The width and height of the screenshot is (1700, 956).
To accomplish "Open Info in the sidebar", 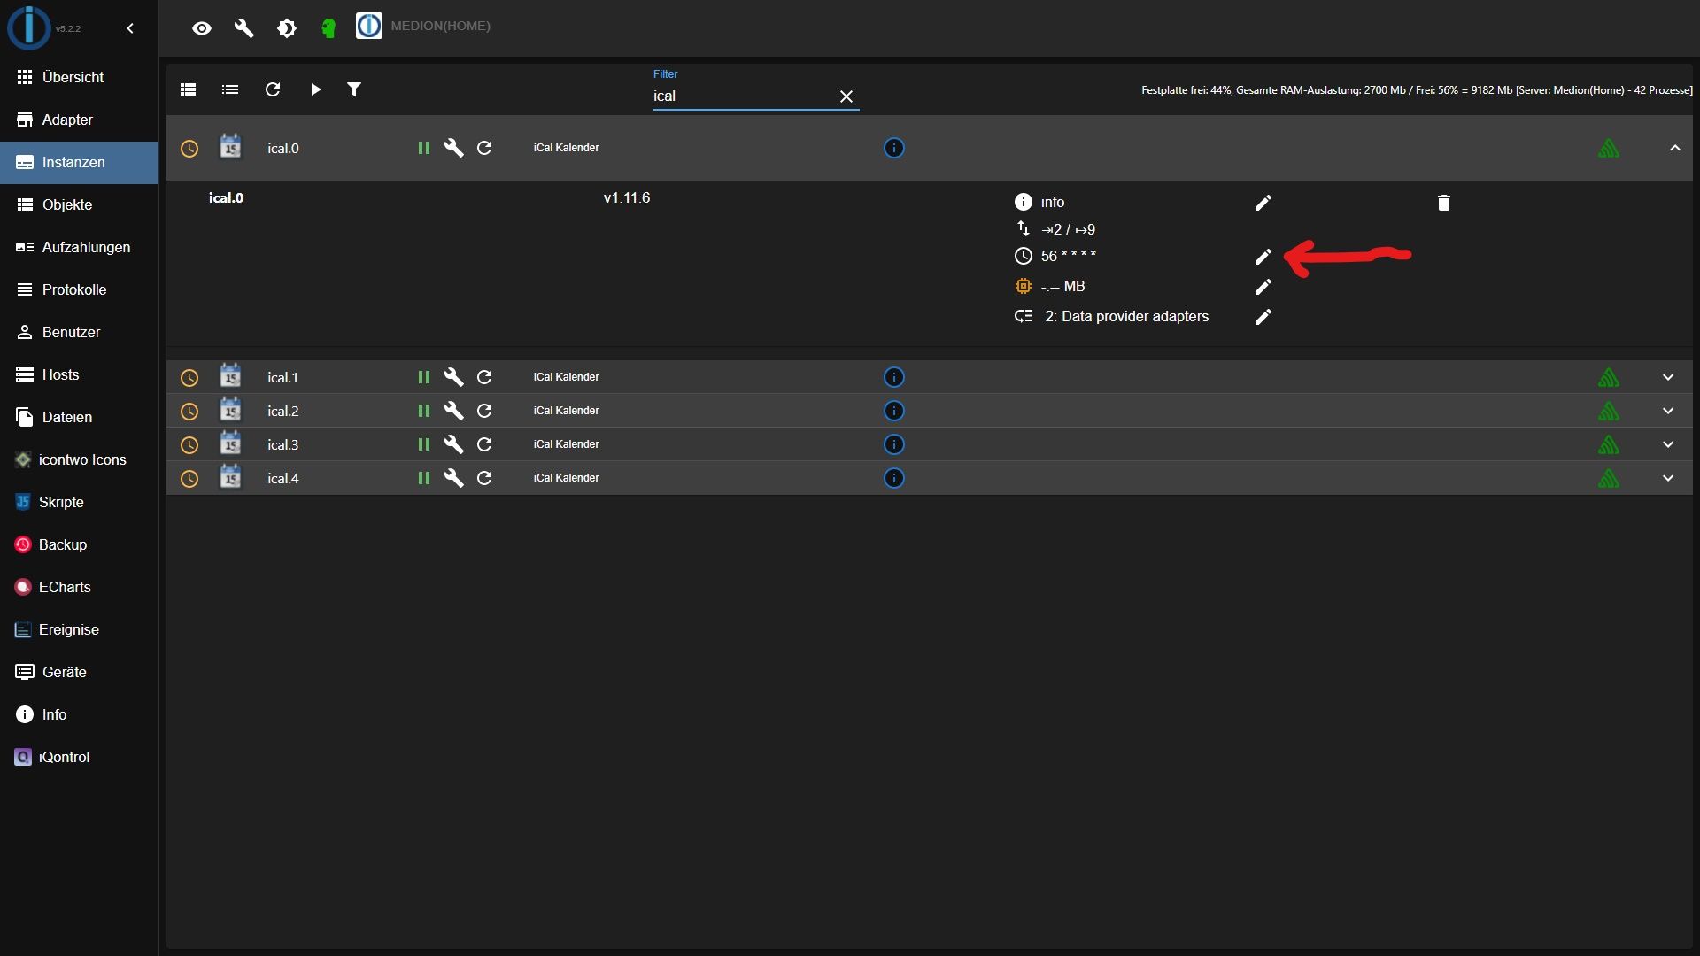I will click(x=79, y=714).
